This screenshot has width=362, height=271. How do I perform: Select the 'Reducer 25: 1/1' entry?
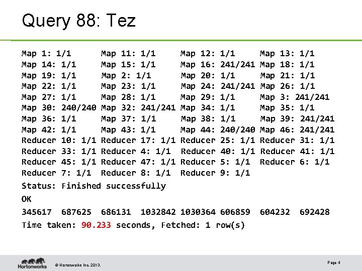218,141
